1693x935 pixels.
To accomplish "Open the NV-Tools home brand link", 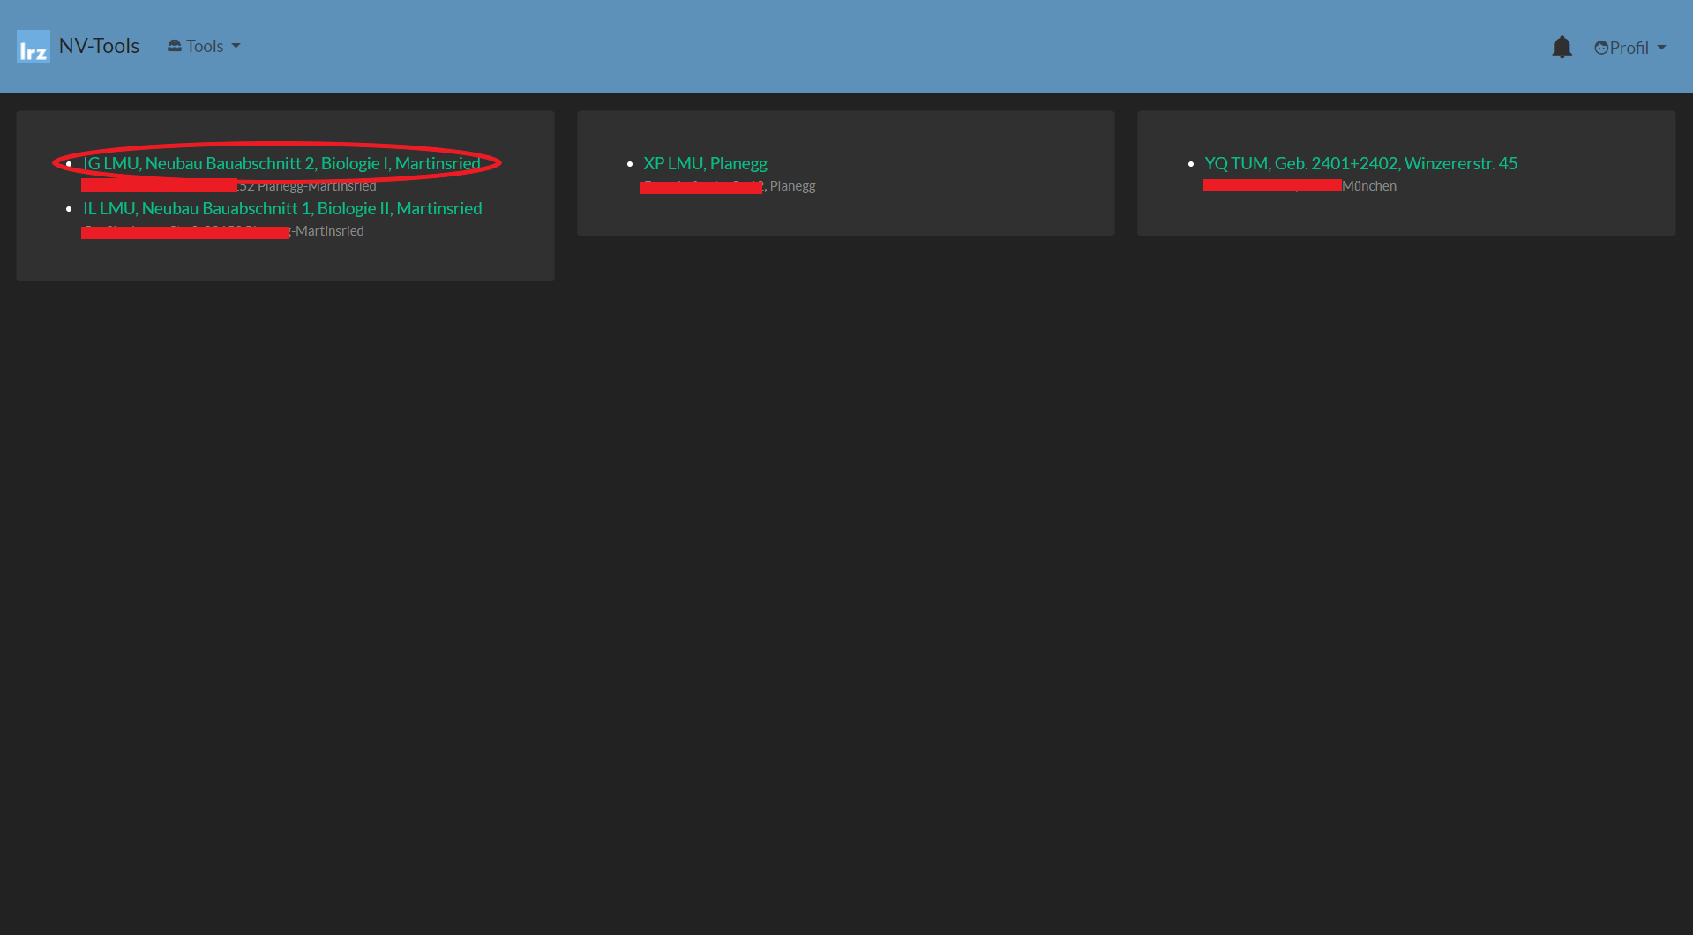I will 99,46.
